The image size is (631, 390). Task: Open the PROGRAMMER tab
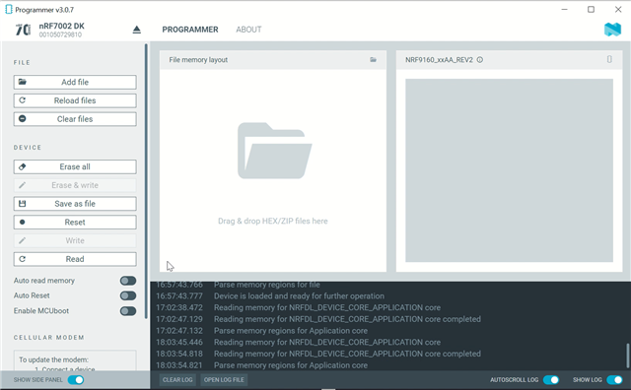[190, 30]
